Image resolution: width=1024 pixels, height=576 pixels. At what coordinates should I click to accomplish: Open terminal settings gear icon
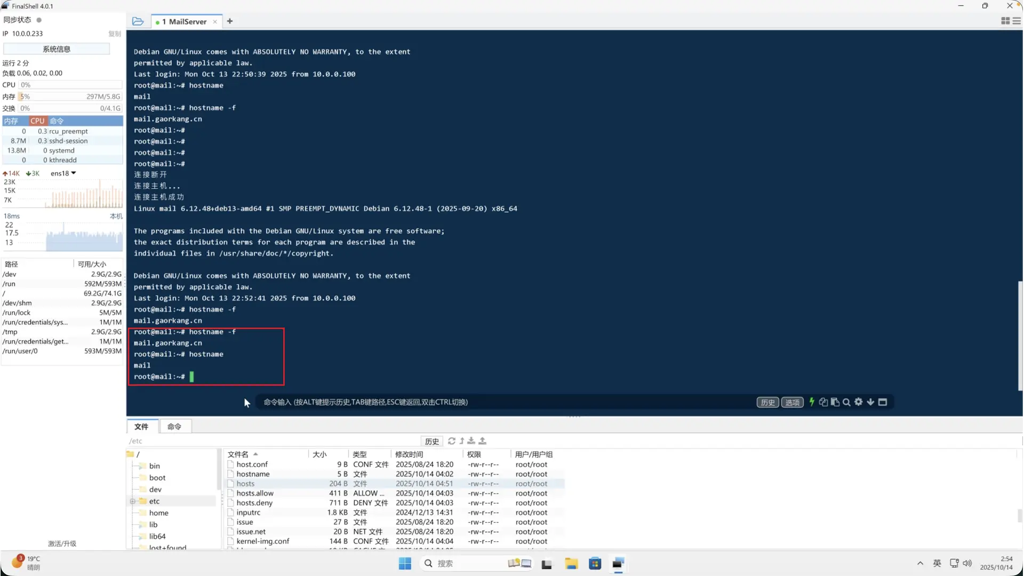858,402
